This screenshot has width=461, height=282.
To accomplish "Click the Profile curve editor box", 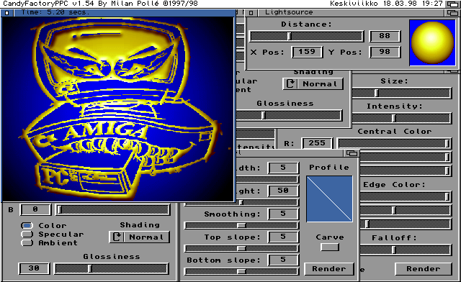I will tap(329, 199).
